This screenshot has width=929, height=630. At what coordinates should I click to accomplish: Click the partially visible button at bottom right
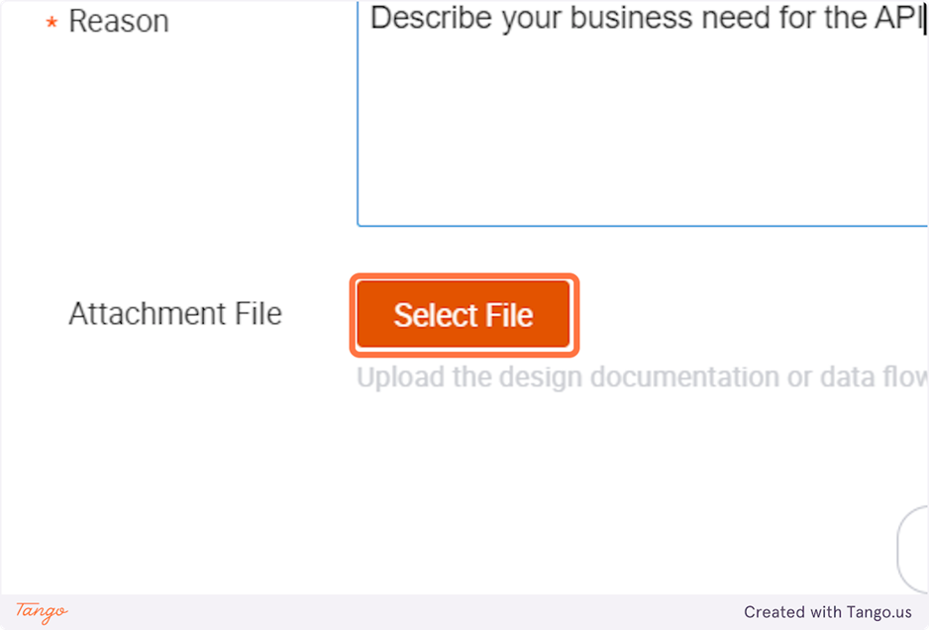tap(915, 551)
